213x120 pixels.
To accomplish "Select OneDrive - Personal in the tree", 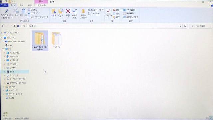I will pyautogui.click(x=15, y=41).
